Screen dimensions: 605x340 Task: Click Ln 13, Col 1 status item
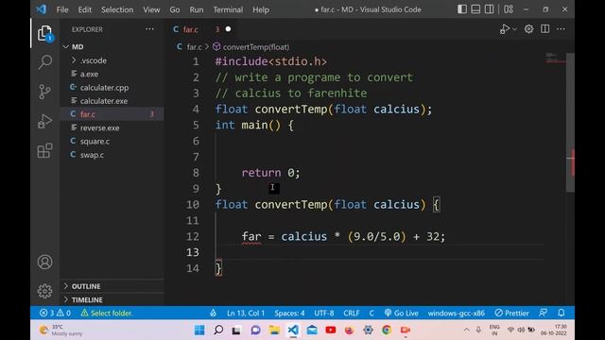[246, 313]
